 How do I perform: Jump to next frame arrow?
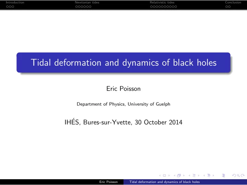click(x=184, y=175)
